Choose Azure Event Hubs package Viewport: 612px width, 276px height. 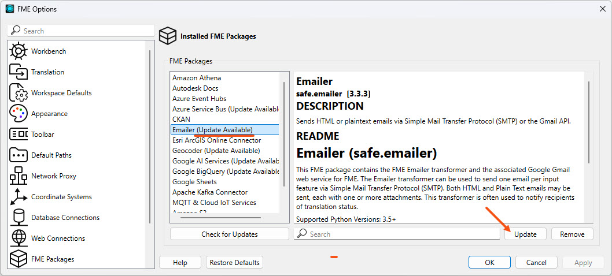(x=225, y=99)
